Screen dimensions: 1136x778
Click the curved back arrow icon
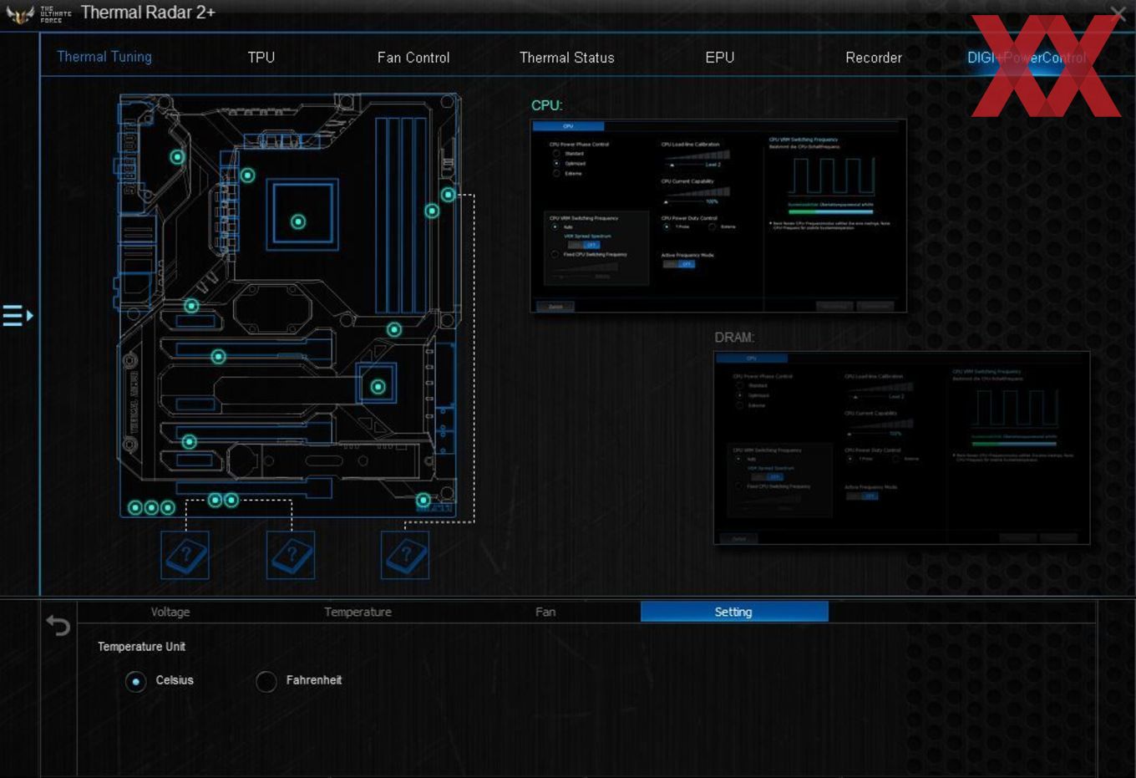click(58, 625)
